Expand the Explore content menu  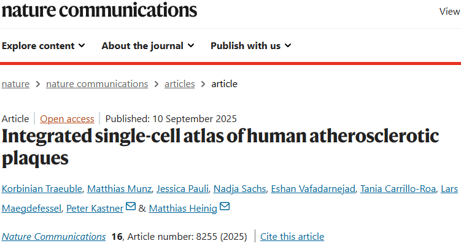coord(43,45)
